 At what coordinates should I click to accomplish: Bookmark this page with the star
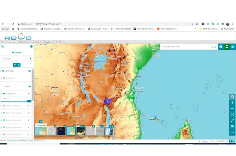pos(197,24)
